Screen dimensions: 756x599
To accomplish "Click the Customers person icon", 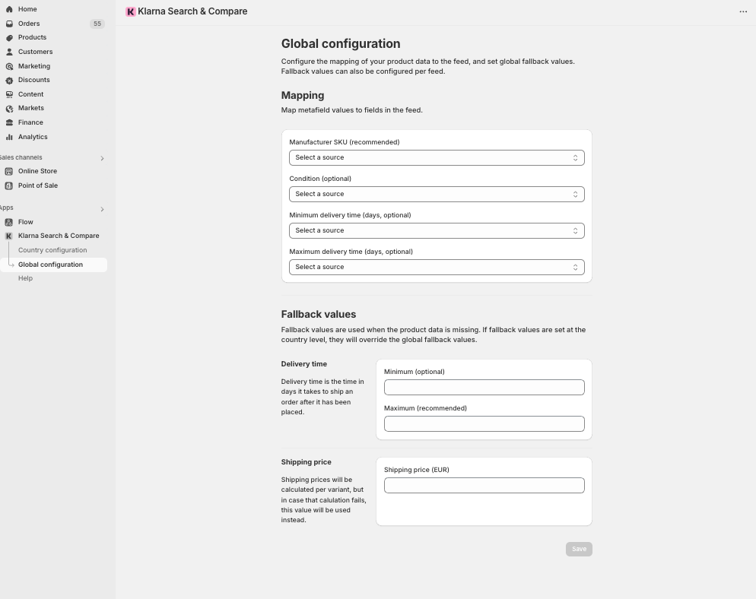I will click(9, 52).
